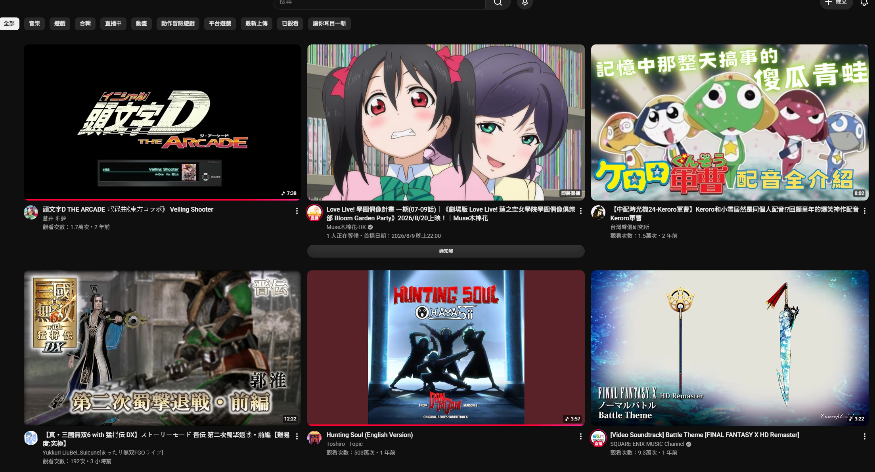
Task: Play the Hunting Soul Dandadan thumbnail
Action: (x=446, y=348)
